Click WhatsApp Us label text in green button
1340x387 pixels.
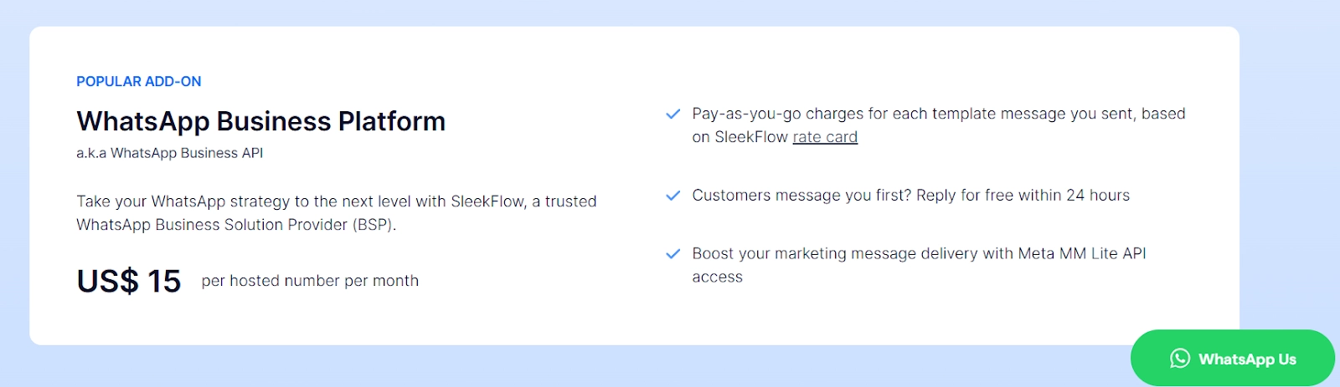tap(1247, 359)
